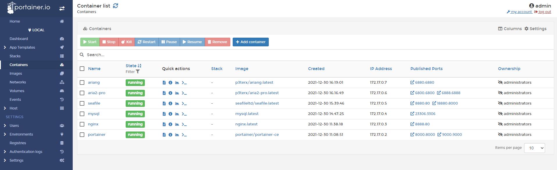557x170 pixels.
Task: Select the portainer container checkbox
Action: (82, 135)
